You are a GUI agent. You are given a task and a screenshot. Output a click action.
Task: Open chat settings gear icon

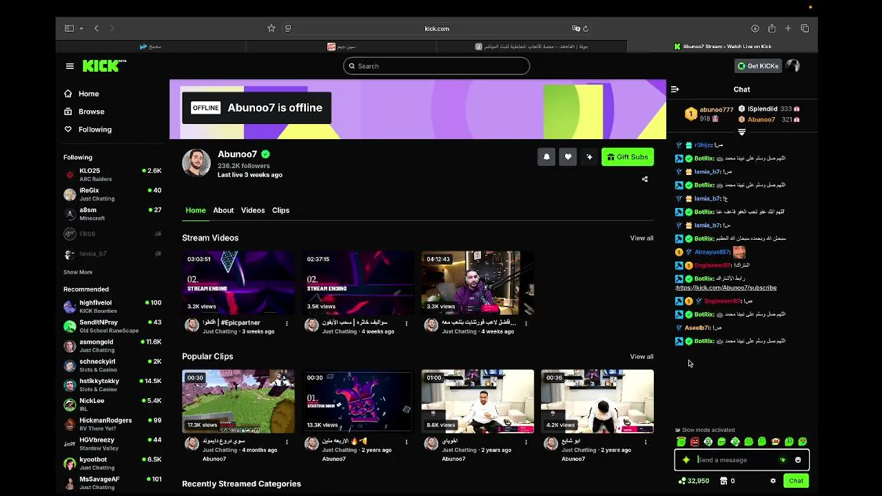[x=772, y=481]
